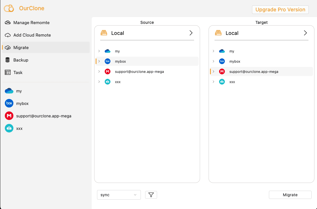Click the Backup database icon
The width and height of the screenshot is (317, 209).
click(x=7, y=60)
